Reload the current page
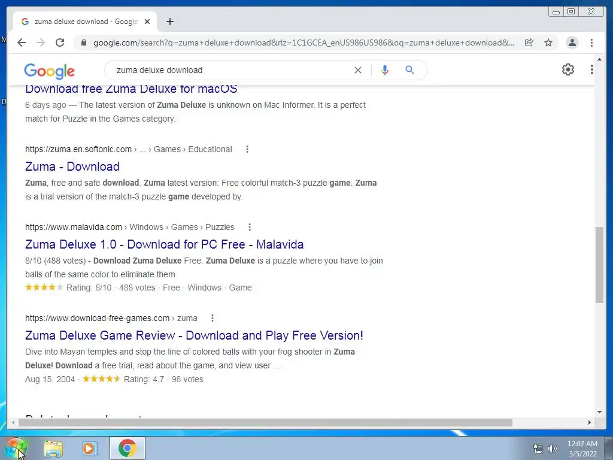613x460 pixels. pos(60,43)
